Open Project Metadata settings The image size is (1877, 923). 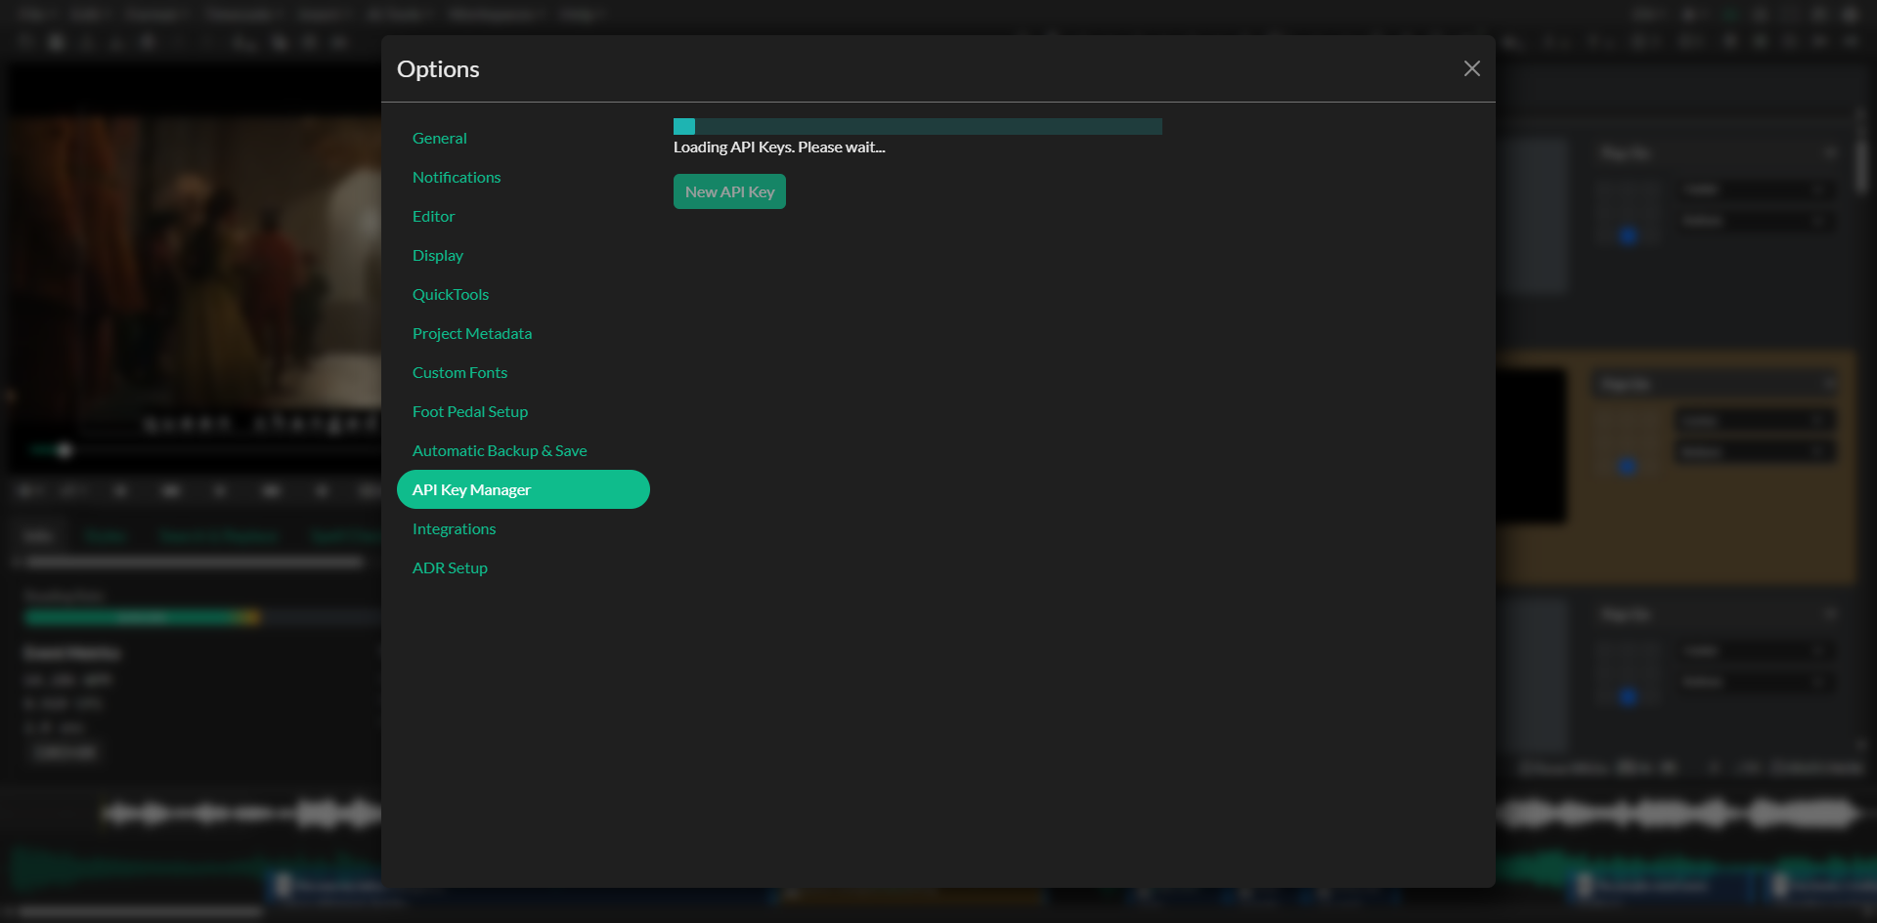point(523,333)
